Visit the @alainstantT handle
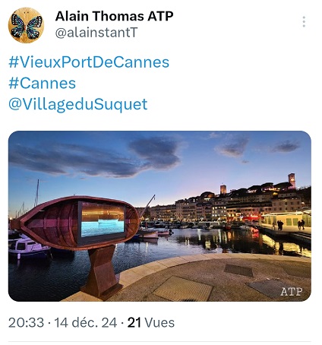Screen dimensions: 322x345 (x=96, y=33)
